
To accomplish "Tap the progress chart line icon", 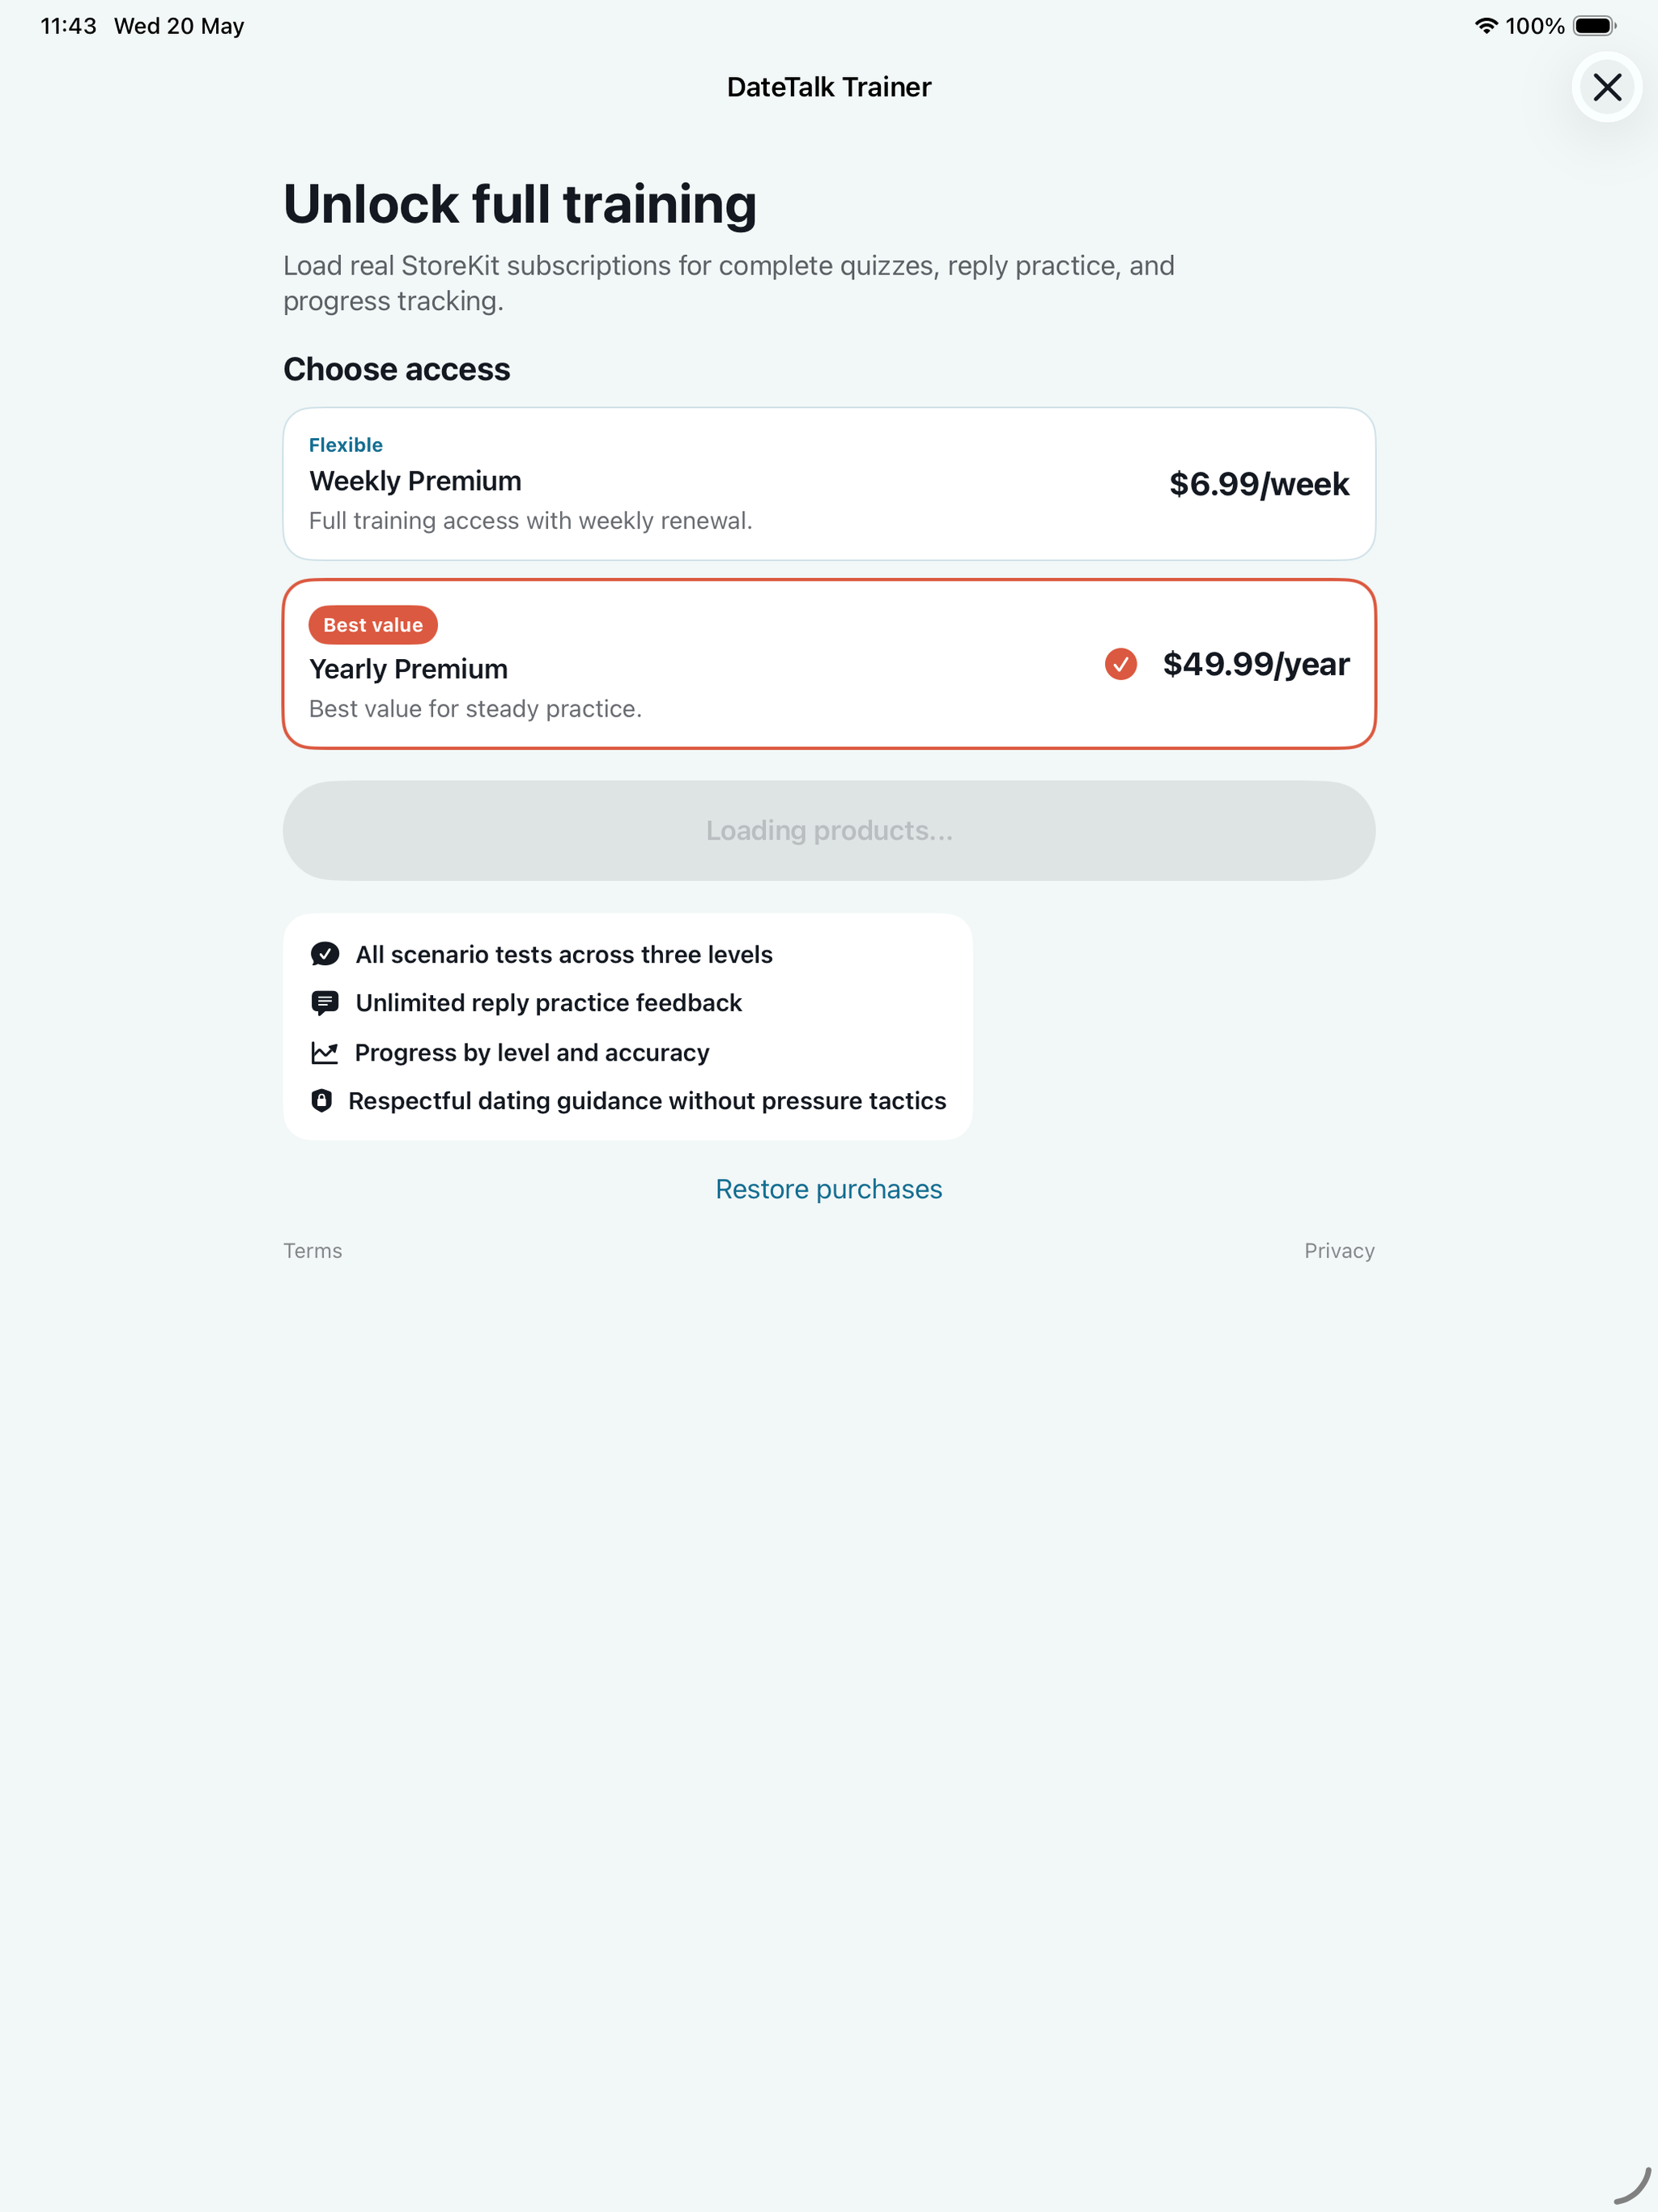I will pyautogui.click(x=324, y=1053).
